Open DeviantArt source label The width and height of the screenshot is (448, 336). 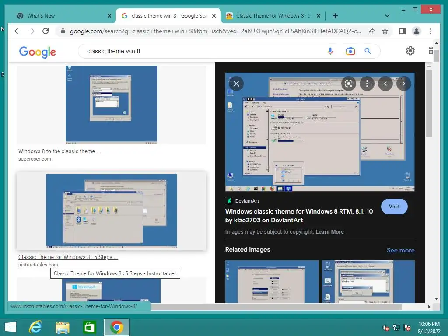coord(242,201)
